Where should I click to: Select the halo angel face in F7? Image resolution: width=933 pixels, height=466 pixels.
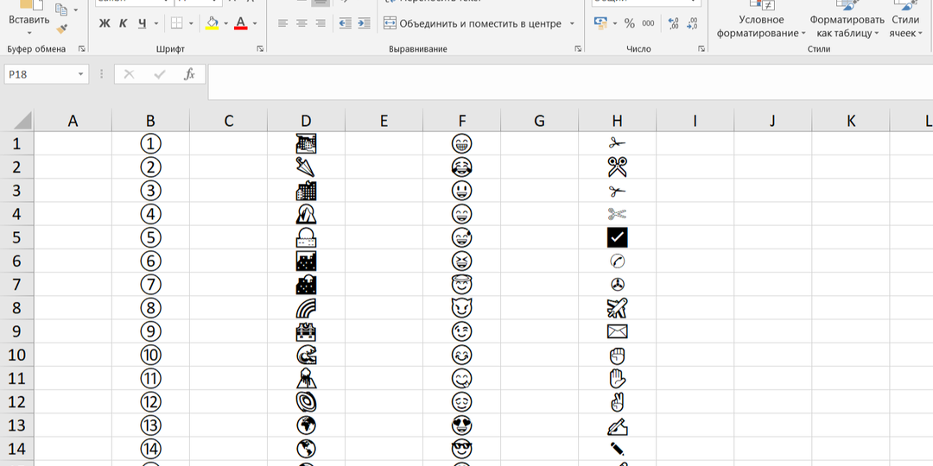tap(461, 284)
